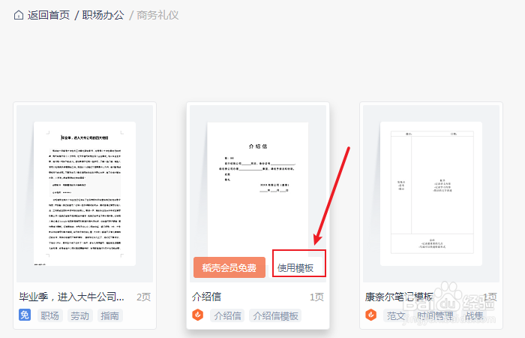Screen dimensions: 525x338
Task: Select 商务礼仪 breadcrumb item
Action: (x=157, y=15)
